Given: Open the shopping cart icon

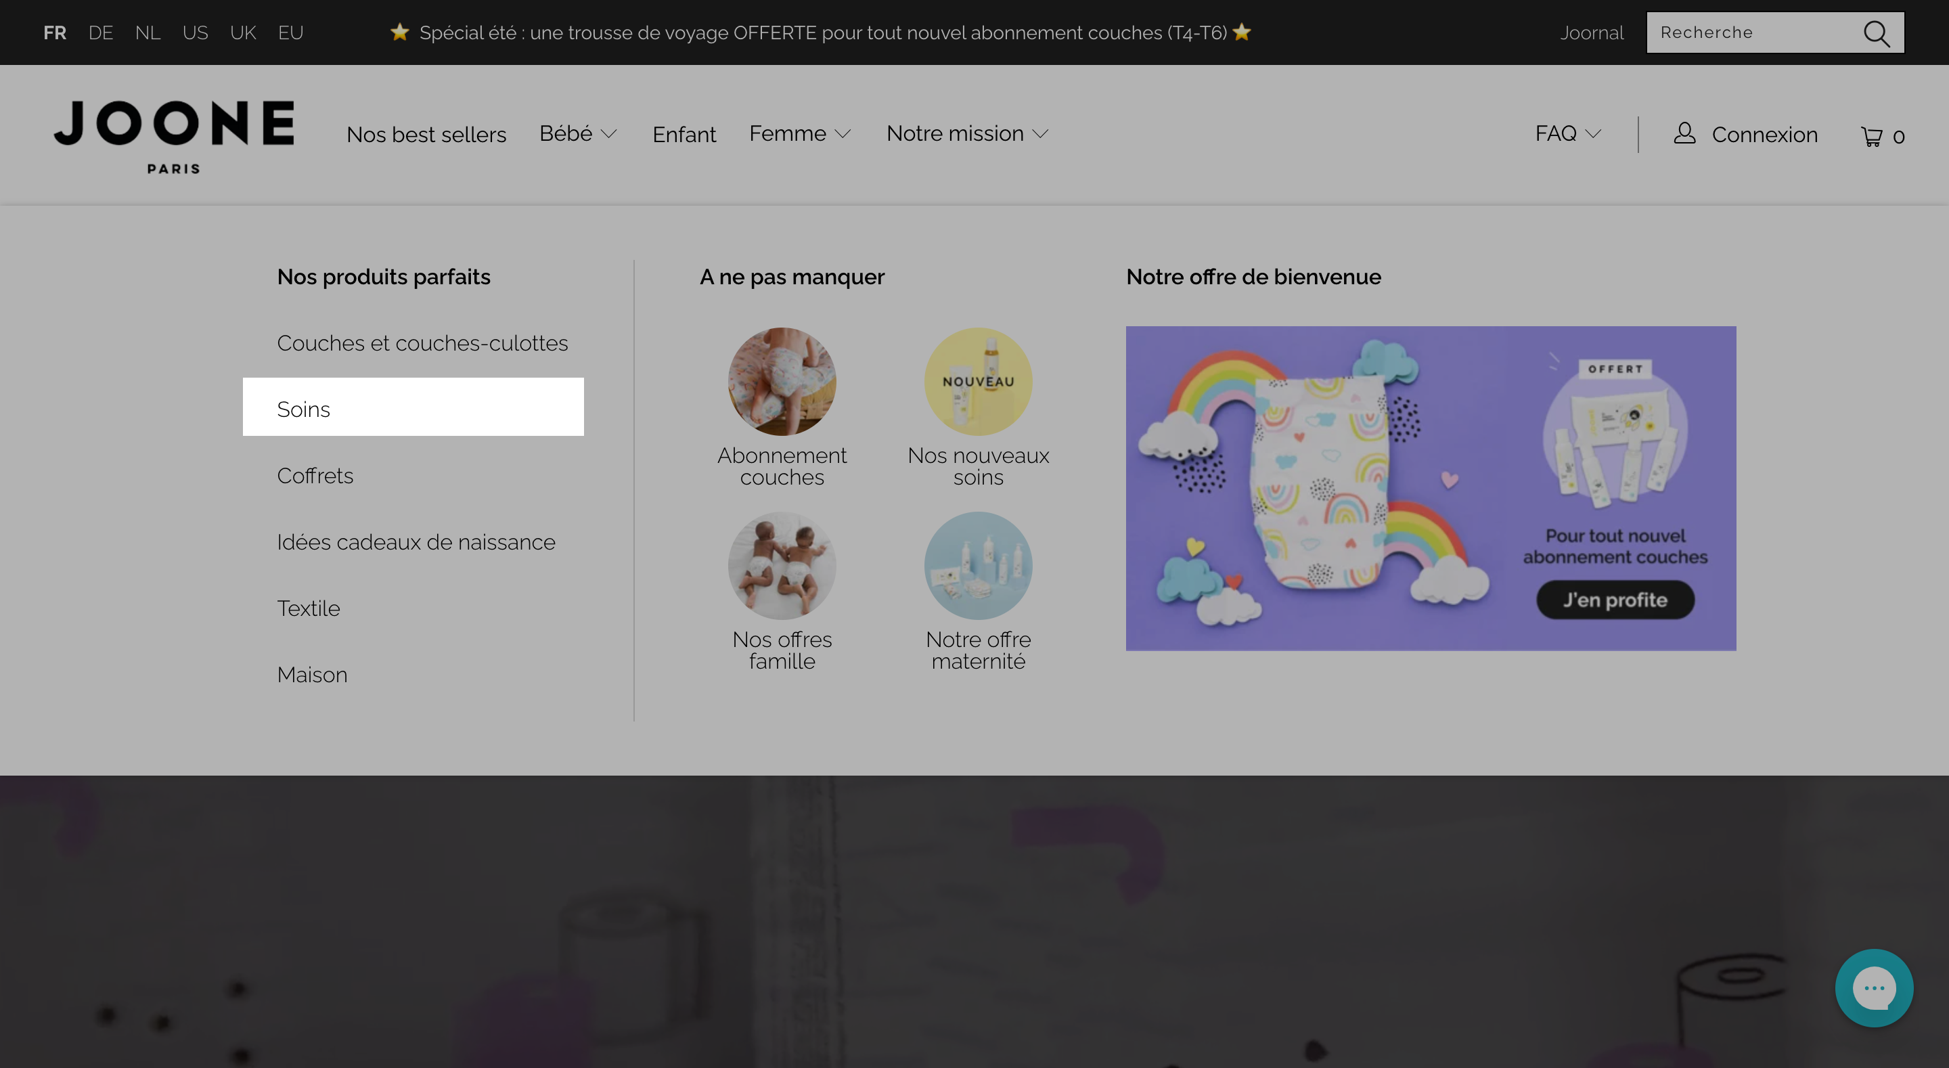Looking at the screenshot, I should click(x=1872, y=136).
